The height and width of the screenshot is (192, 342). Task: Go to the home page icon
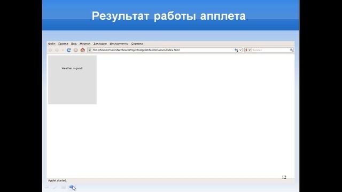coord(83,50)
